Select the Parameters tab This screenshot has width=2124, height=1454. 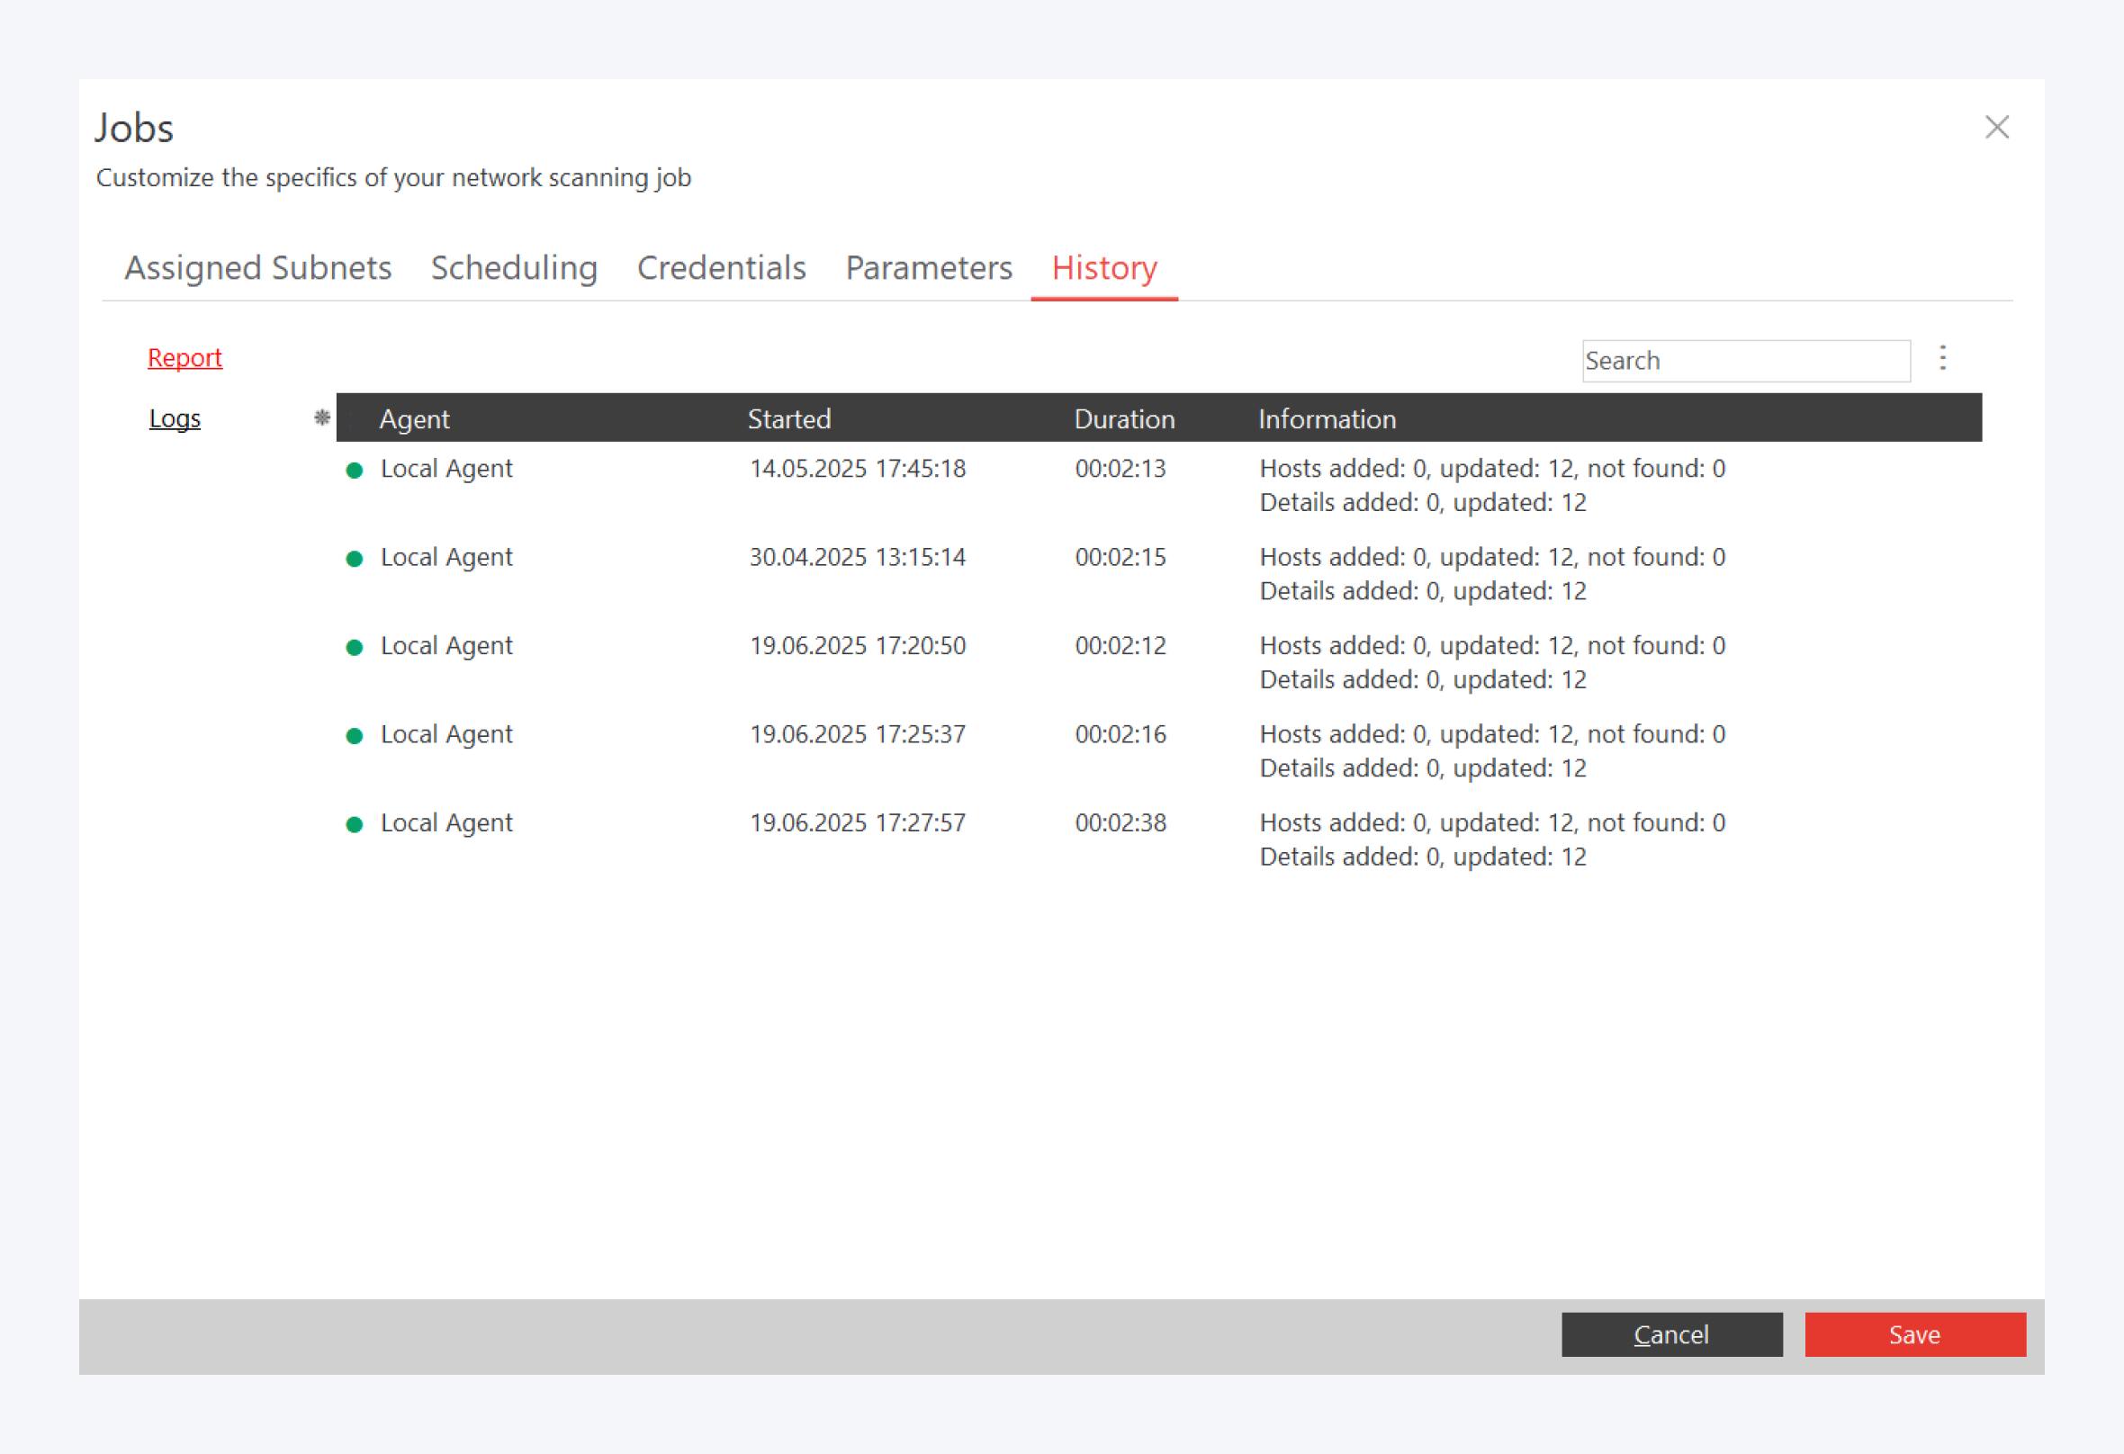pyautogui.click(x=929, y=268)
